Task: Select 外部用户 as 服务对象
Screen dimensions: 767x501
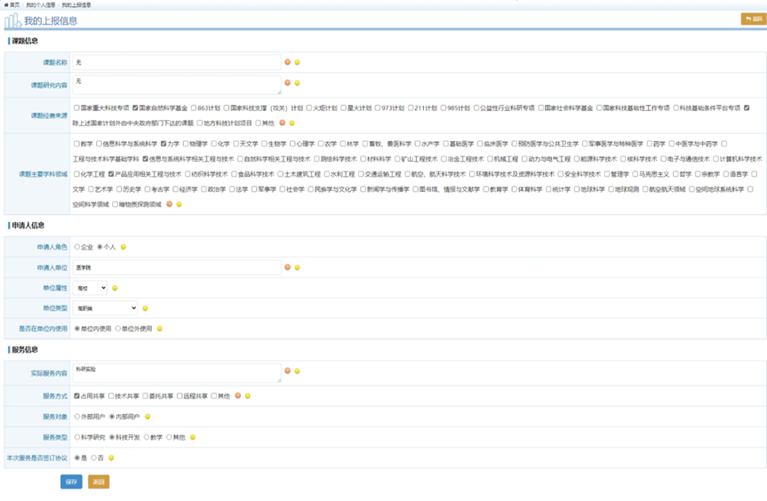Action: tap(77, 417)
